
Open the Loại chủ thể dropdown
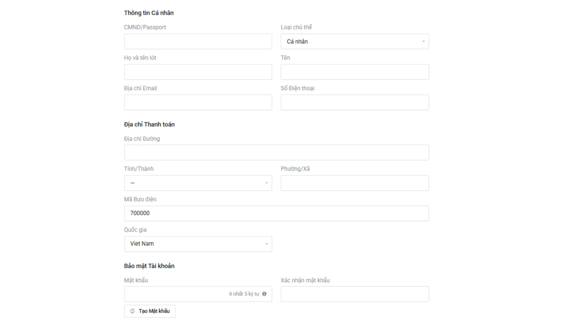(x=355, y=41)
